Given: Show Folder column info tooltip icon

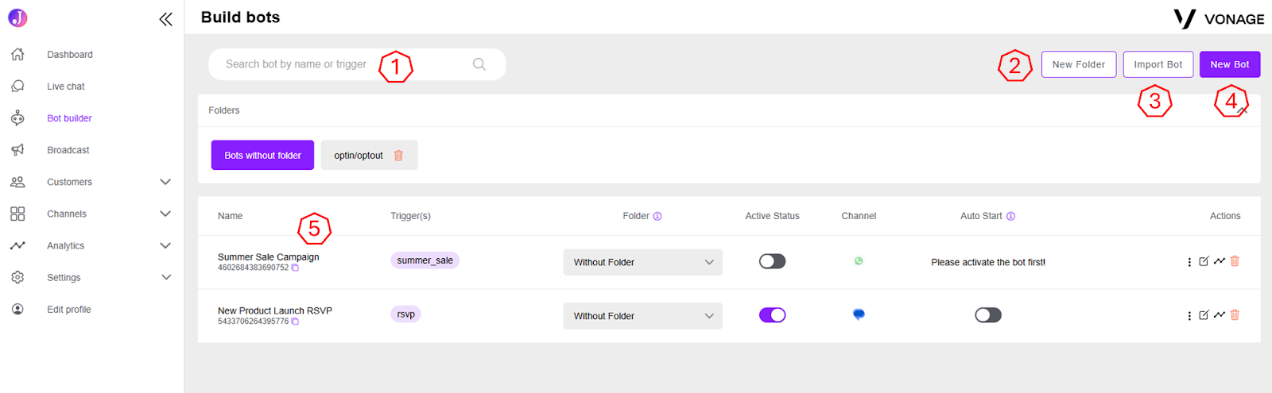Looking at the screenshot, I should click(657, 216).
